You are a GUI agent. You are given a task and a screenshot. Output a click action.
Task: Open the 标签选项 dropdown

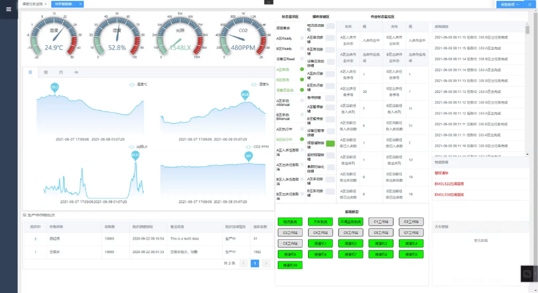tap(509, 4)
